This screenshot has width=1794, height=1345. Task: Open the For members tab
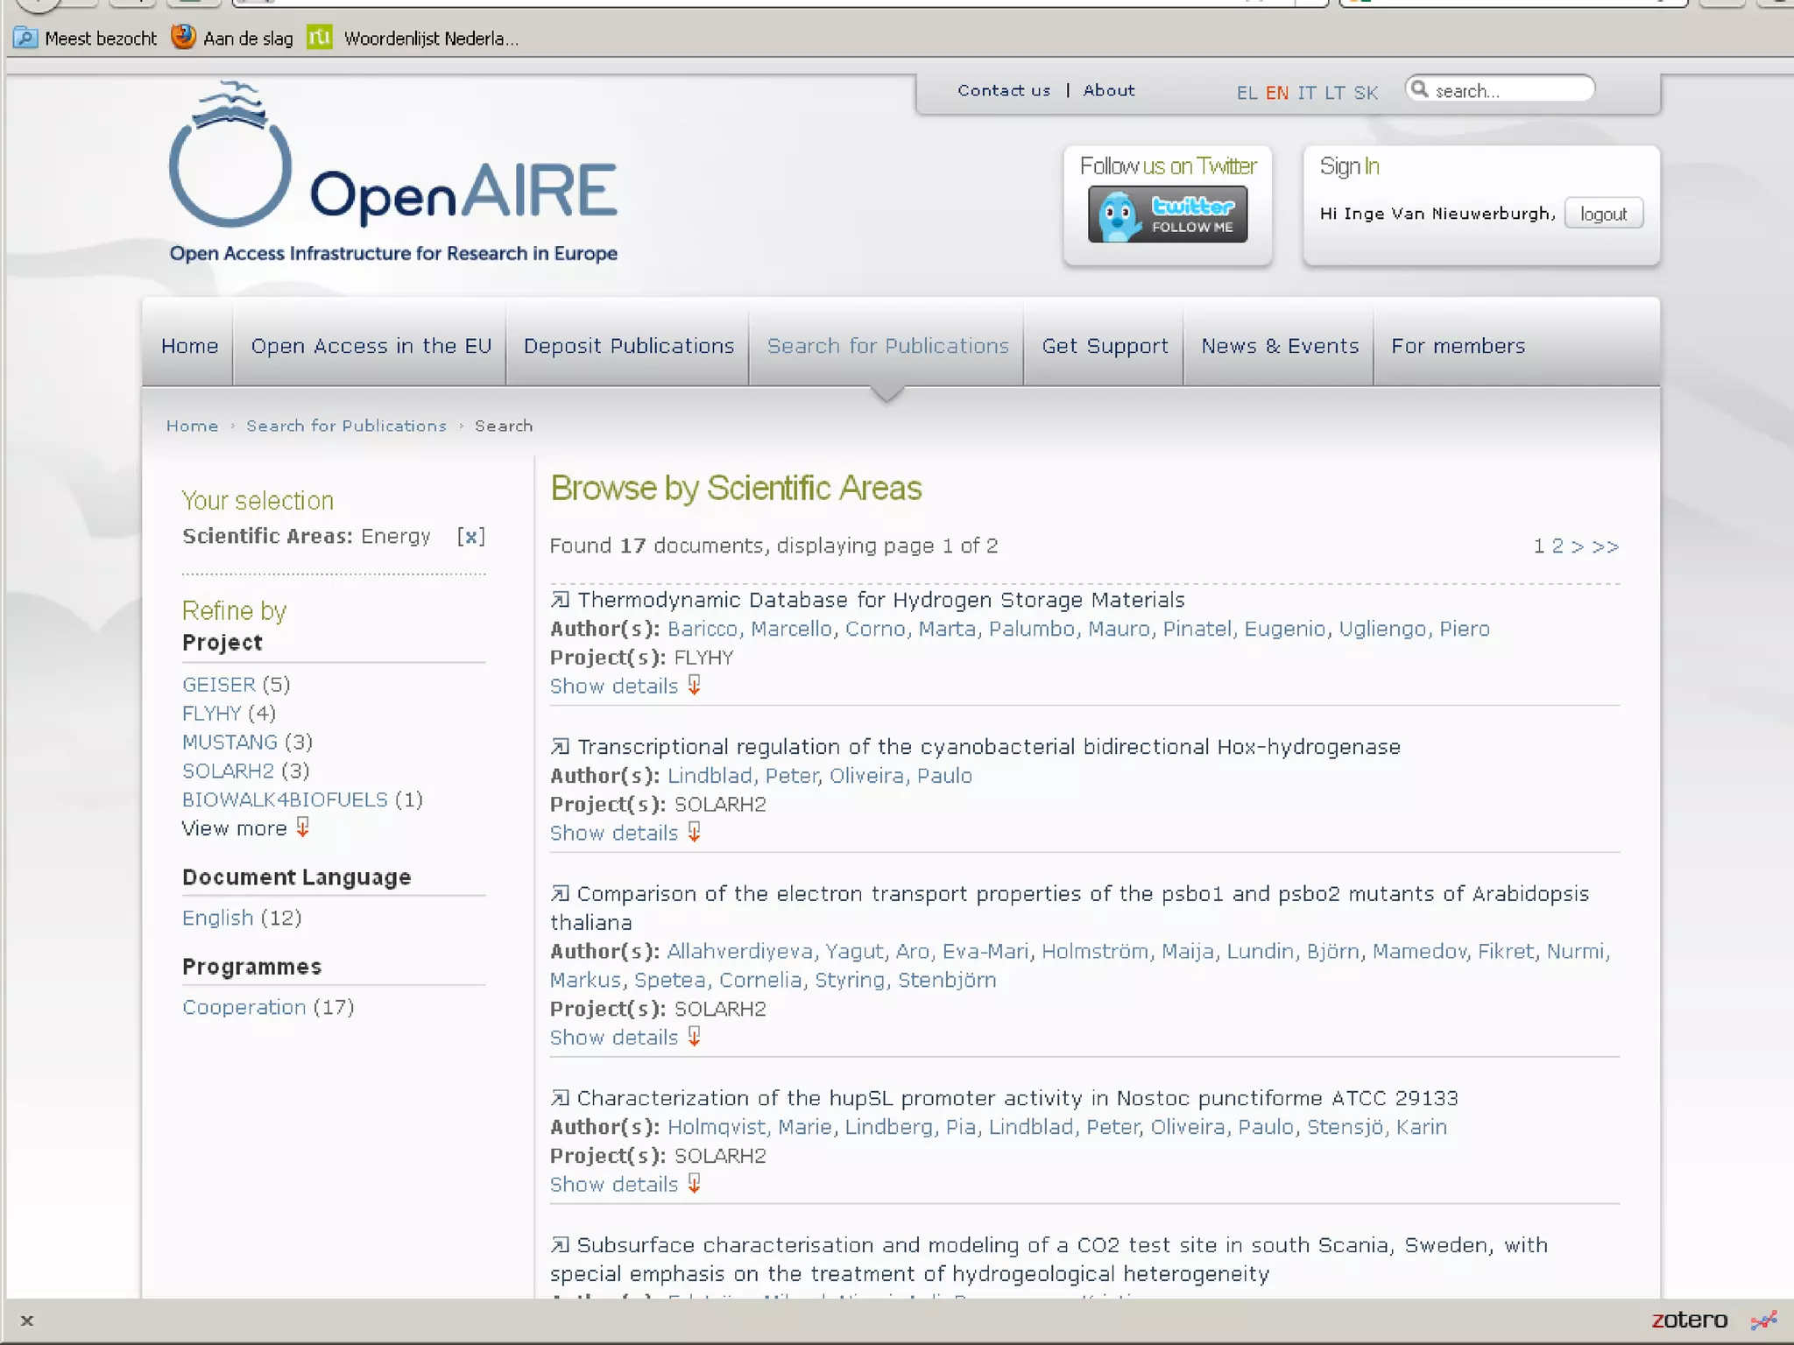pos(1458,346)
